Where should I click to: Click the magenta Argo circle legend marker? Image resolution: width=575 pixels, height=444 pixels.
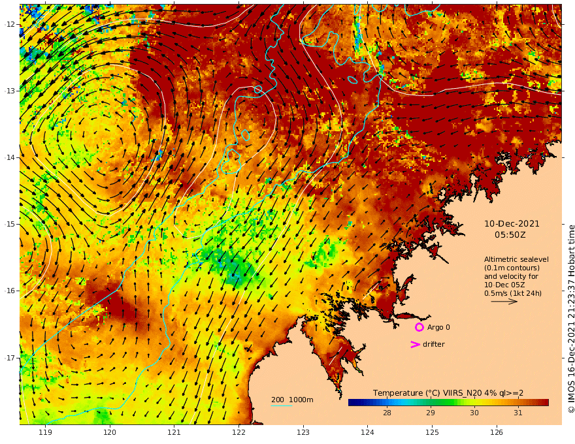click(419, 327)
